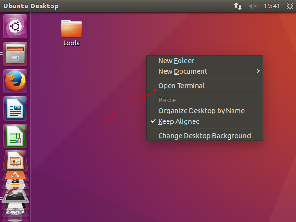This screenshot has height=222, width=296.
Task: Launch LibreOffice Calc spreadsheet
Action: 15,136
